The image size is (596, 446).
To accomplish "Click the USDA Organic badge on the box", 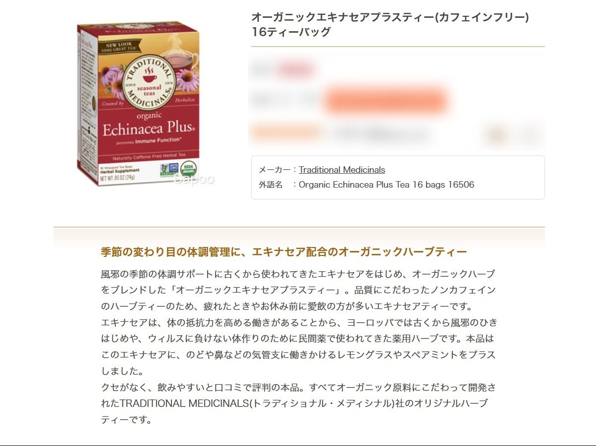I will (188, 169).
